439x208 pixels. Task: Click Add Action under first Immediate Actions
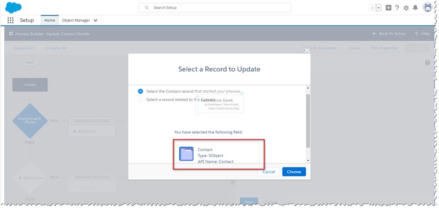click(84, 131)
